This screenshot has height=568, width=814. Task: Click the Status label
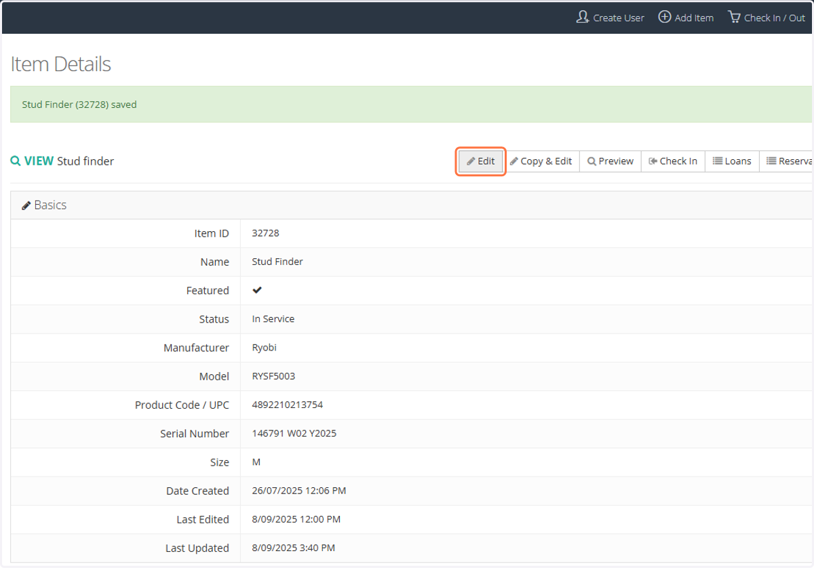[214, 319]
